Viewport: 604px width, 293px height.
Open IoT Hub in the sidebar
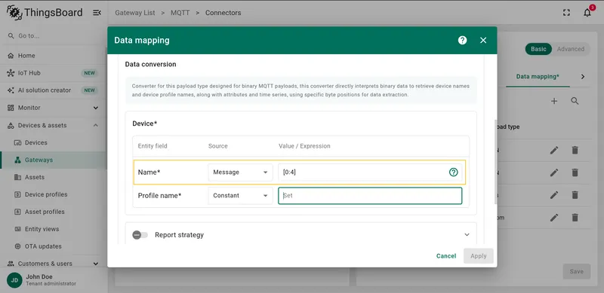click(x=53, y=72)
